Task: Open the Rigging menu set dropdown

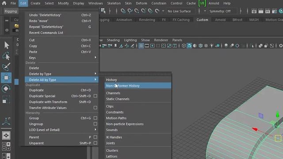Action: click(11, 11)
